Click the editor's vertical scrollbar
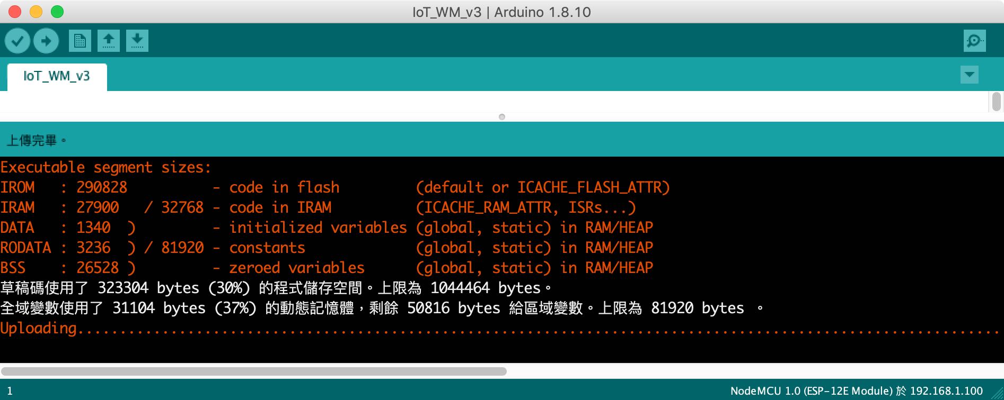Screen dimensions: 1004x400 (996, 102)
